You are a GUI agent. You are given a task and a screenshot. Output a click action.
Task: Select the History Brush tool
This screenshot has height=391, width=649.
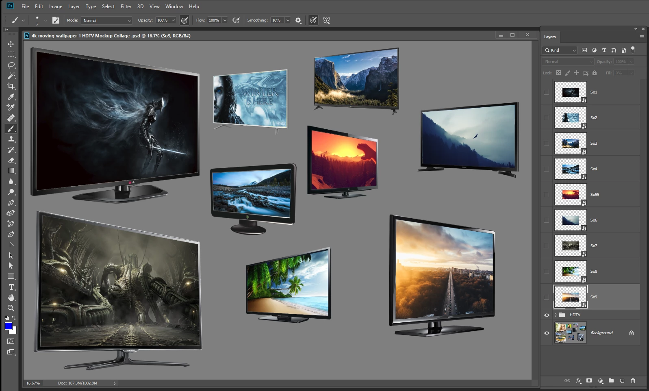click(x=11, y=150)
